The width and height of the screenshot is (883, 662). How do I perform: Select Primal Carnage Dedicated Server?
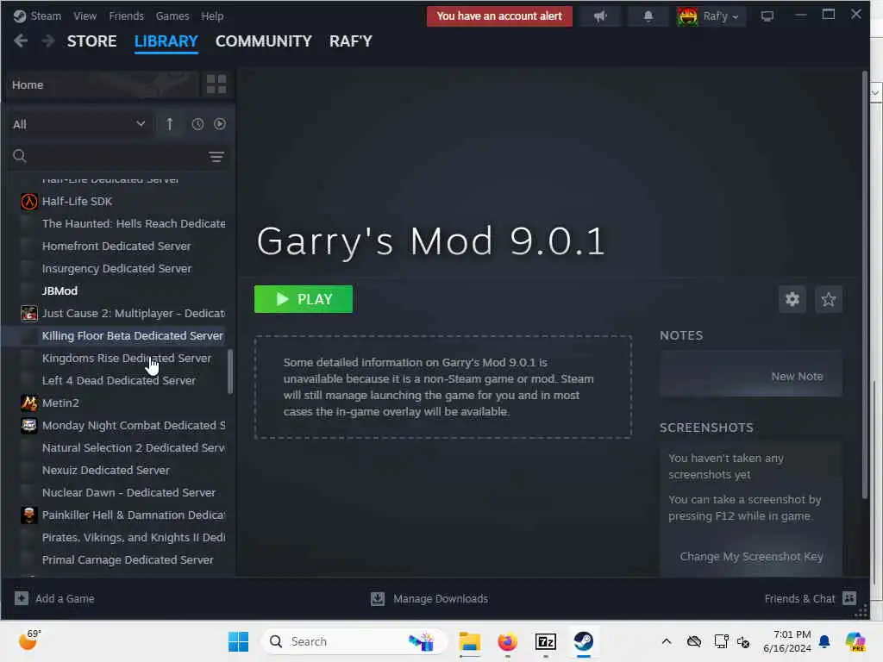[128, 559]
